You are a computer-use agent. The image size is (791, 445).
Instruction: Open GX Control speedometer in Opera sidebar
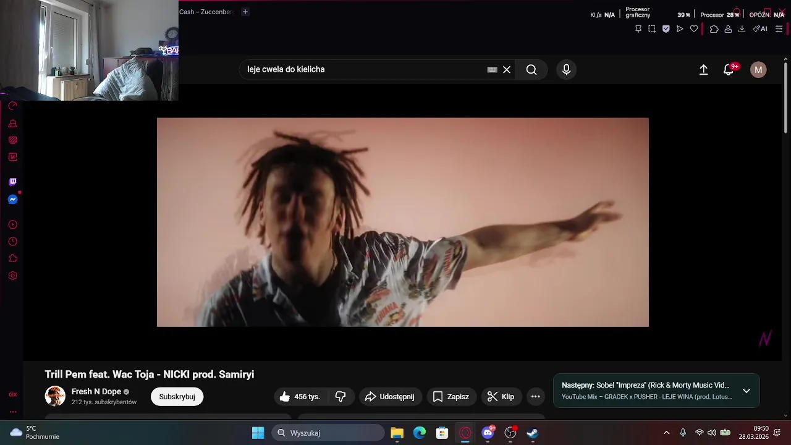pyautogui.click(x=12, y=106)
